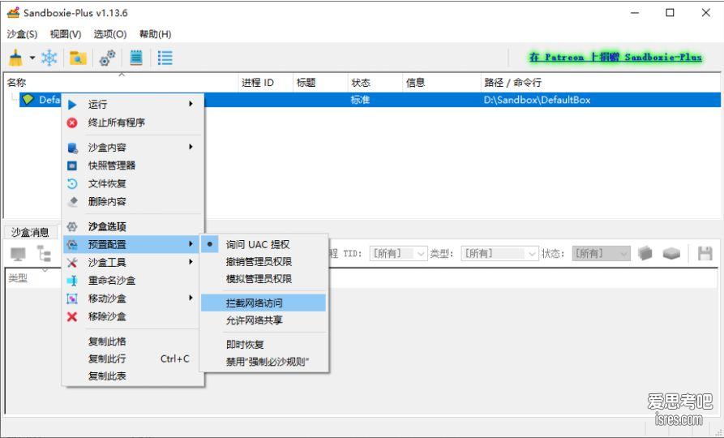The image size is (724, 438).
Task: Click the gear icon beside 沙盒选项
Action: click(x=72, y=226)
